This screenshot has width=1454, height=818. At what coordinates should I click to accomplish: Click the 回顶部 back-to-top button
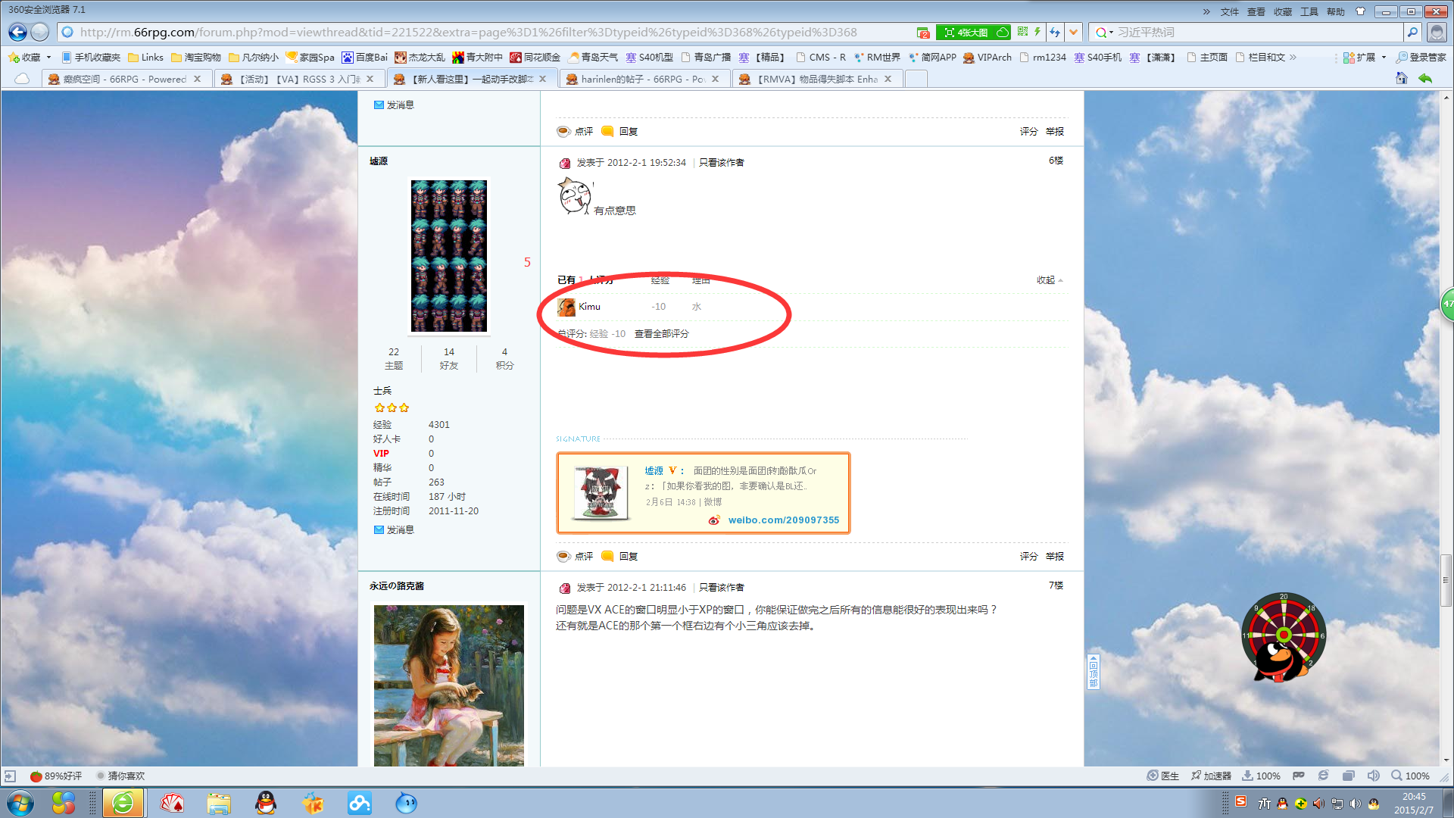[x=1093, y=672]
